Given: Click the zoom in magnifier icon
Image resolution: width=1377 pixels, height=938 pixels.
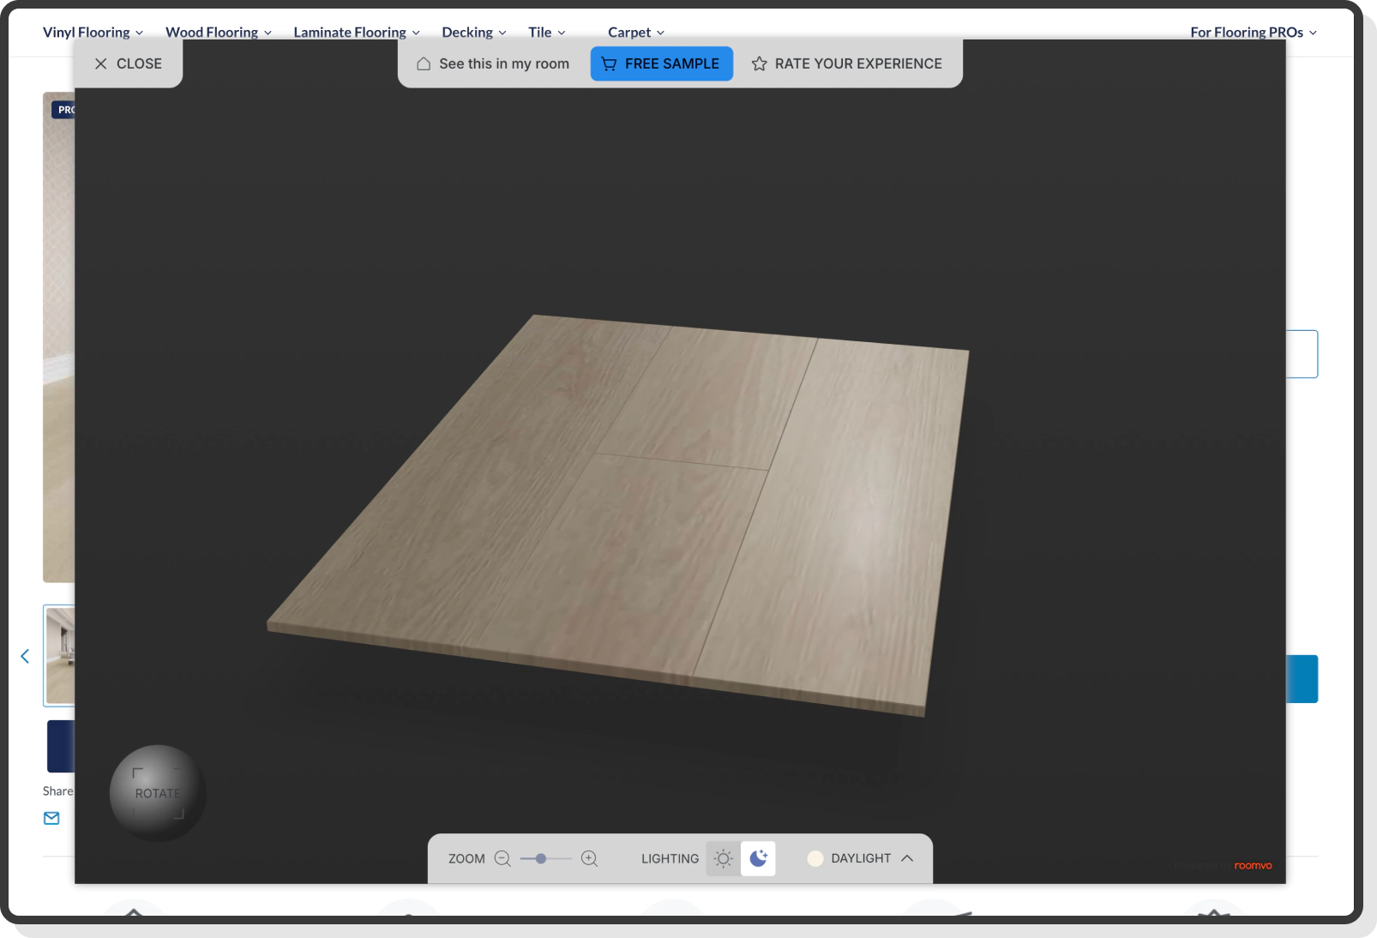Looking at the screenshot, I should (589, 858).
